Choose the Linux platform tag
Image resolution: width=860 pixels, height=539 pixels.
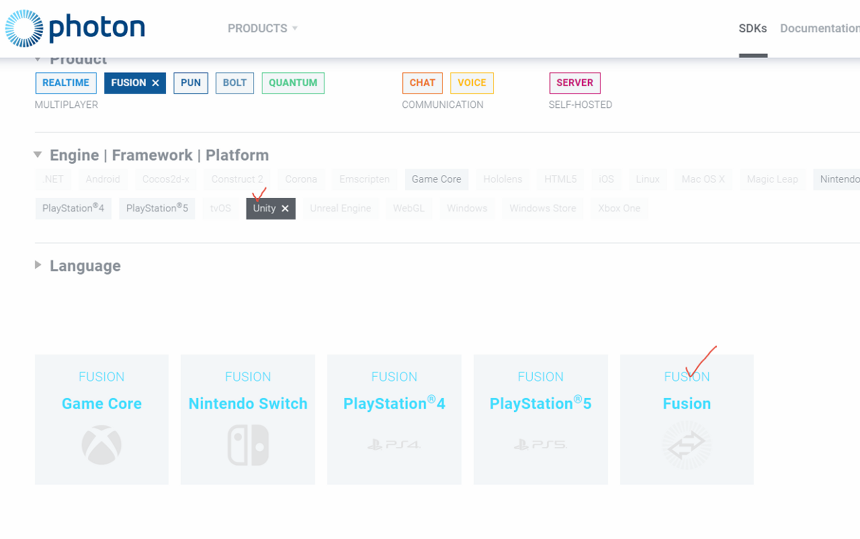(x=648, y=179)
